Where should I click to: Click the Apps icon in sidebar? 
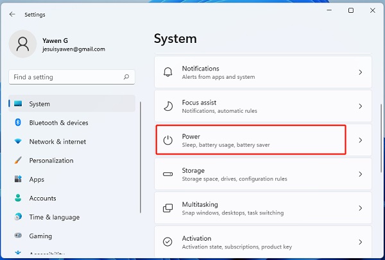[x=18, y=179]
